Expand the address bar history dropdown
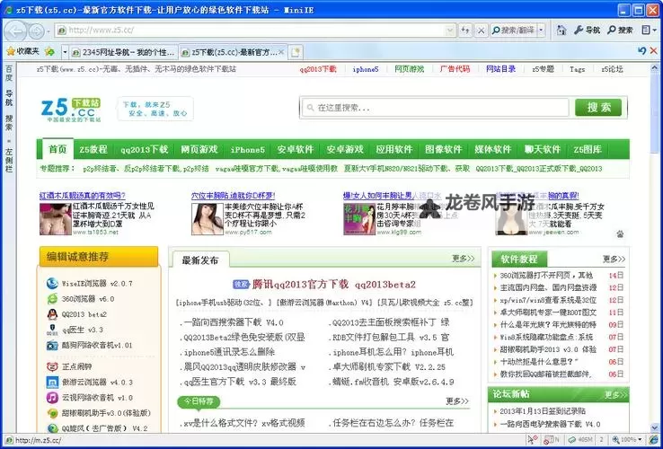This screenshot has height=449, width=663. click(x=450, y=30)
